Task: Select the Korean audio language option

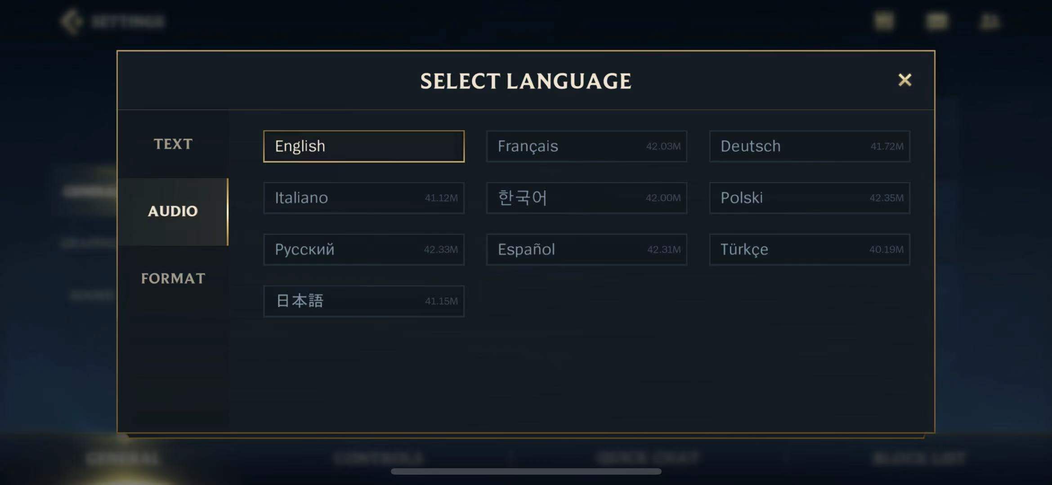Action: [586, 198]
